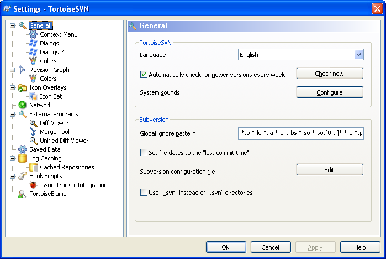This screenshot has height=259, width=386.
Task: Open Help for settings
Action: (x=360, y=247)
